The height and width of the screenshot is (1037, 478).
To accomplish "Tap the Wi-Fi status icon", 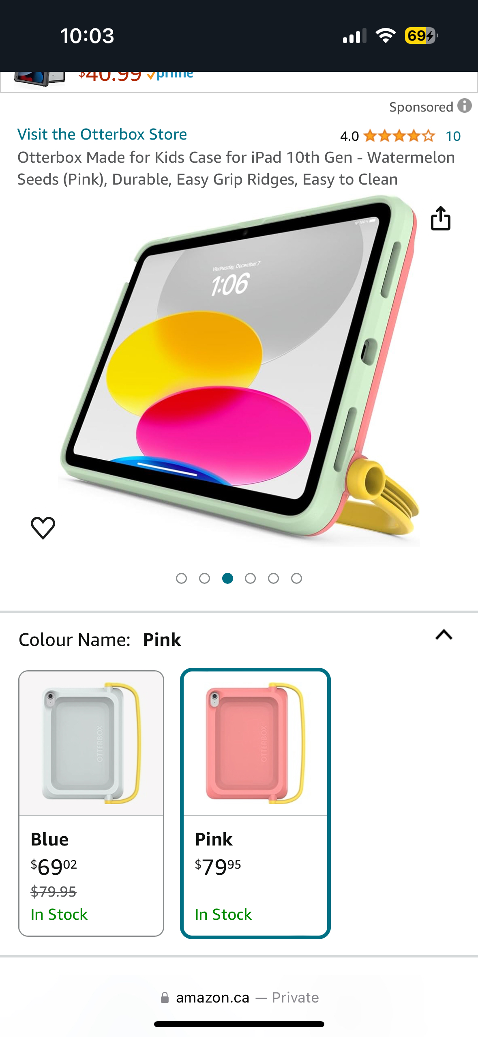I will (x=386, y=36).
